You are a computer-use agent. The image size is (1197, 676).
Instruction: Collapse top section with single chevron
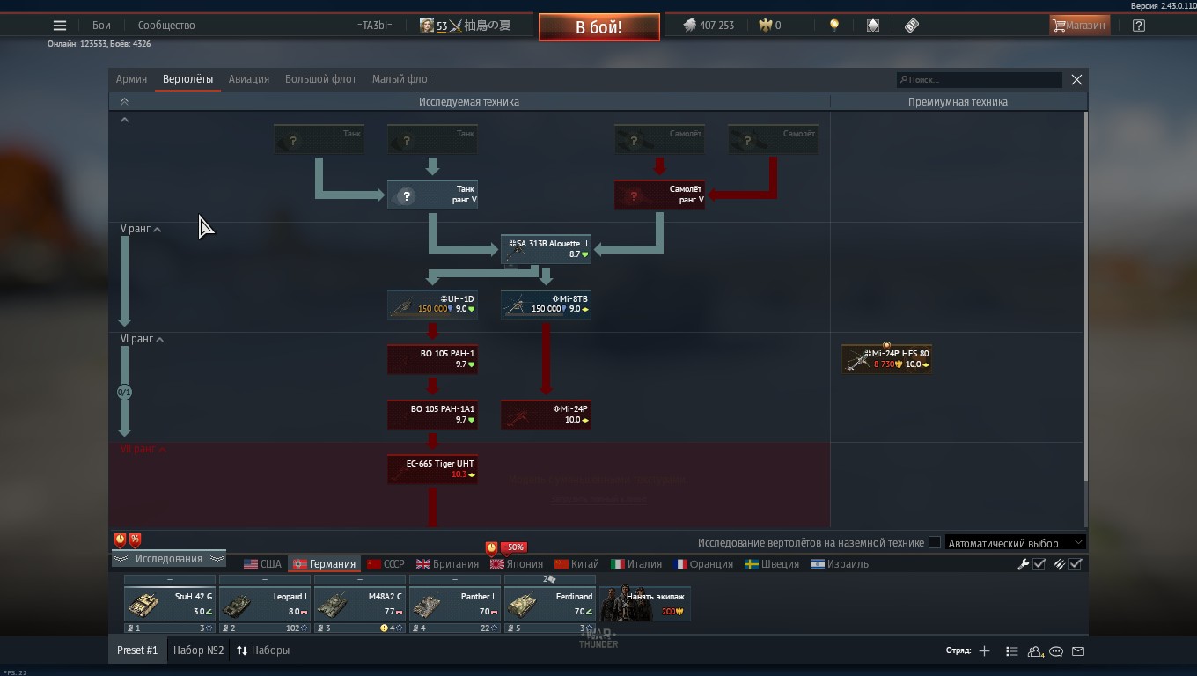click(x=124, y=120)
